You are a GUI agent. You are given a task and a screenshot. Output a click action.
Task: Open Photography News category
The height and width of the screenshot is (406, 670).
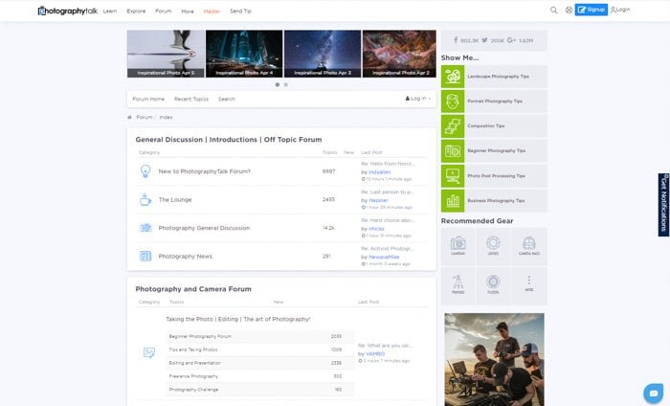coord(185,257)
